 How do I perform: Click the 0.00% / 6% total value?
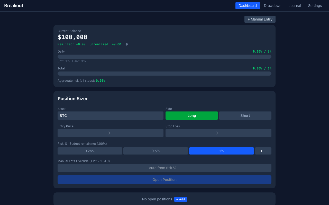click(x=262, y=68)
